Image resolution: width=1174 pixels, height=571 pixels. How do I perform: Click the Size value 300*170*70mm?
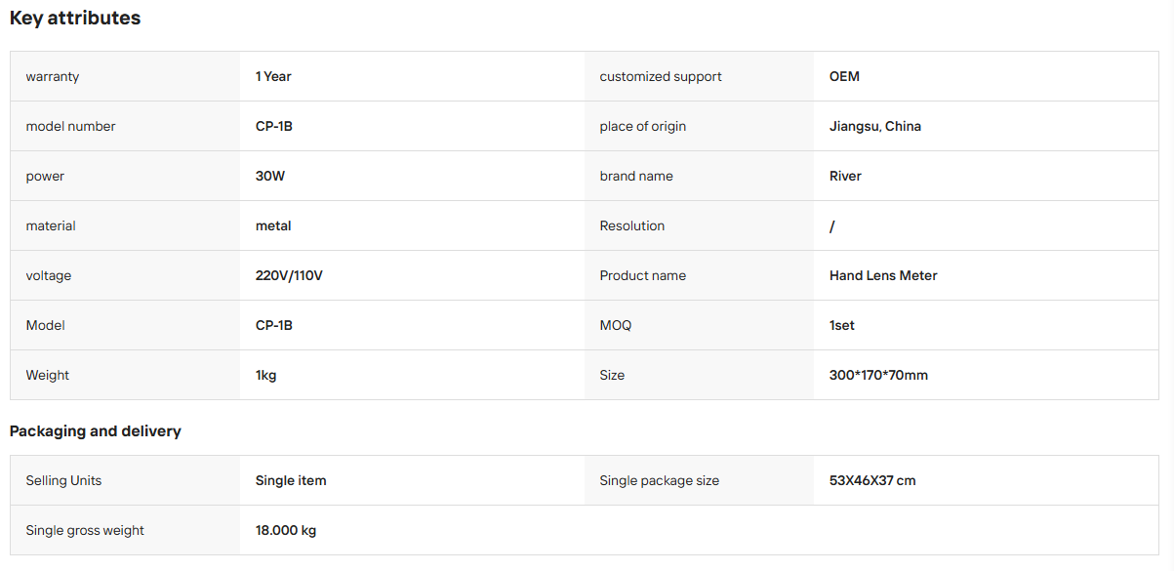[x=878, y=375]
